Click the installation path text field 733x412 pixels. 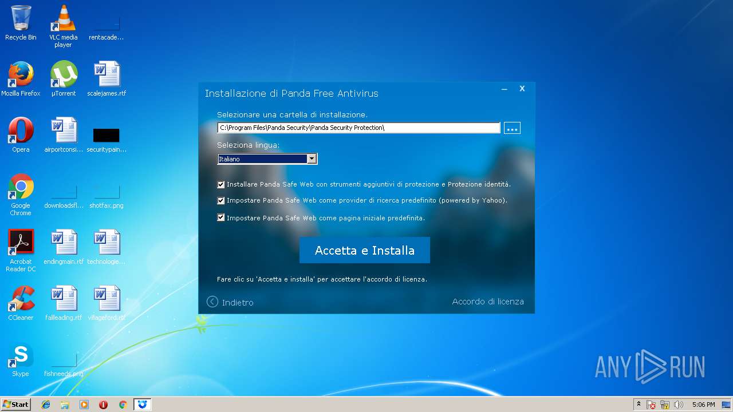click(359, 128)
